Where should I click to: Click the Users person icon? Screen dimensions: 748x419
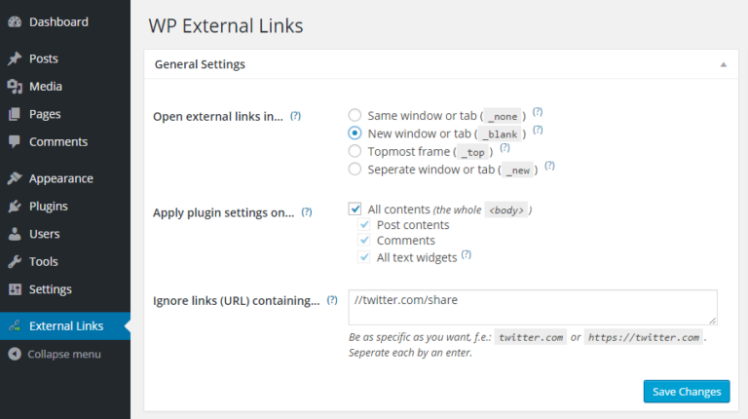tap(15, 234)
